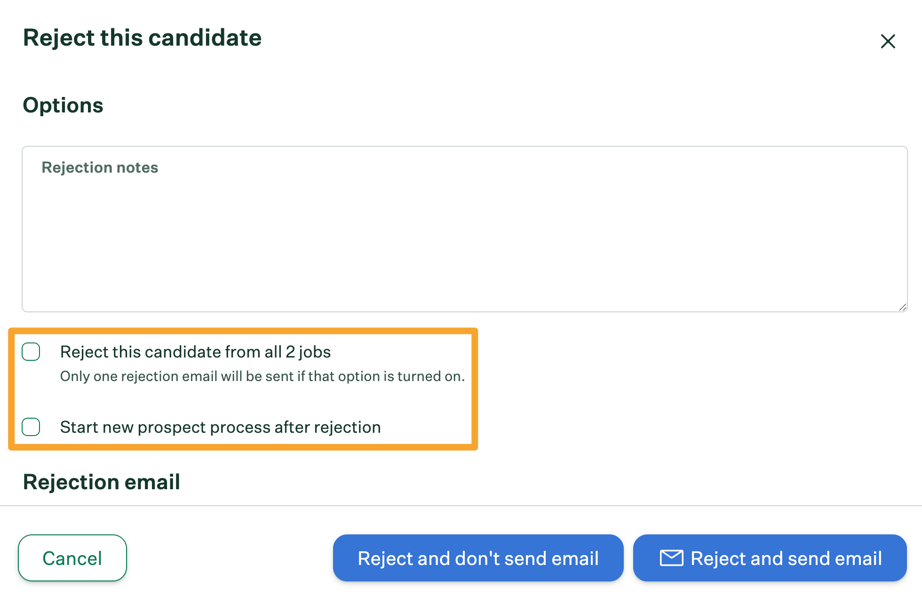
Task: Click the envelope icon on send email button
Action: click(671, 558)
